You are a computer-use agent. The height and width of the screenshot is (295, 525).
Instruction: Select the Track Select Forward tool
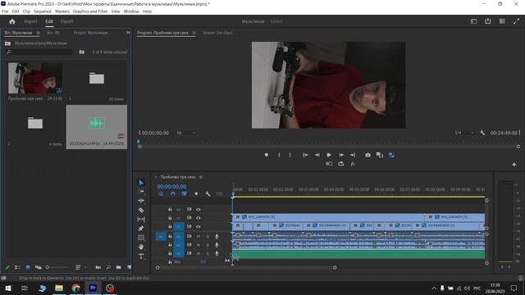coord(141,191)
